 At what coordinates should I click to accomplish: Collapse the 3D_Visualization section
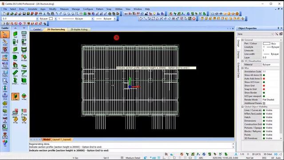[243, 61]
